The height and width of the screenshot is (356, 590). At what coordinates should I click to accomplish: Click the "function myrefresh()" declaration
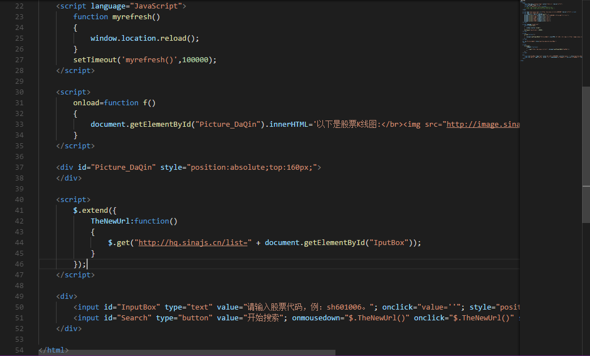[x=117, y=17]
